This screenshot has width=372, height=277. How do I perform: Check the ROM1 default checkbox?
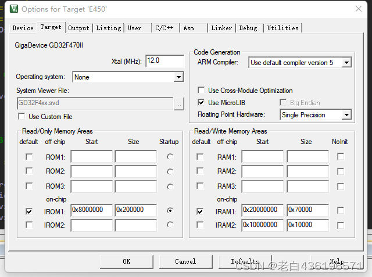click(29, 157)
